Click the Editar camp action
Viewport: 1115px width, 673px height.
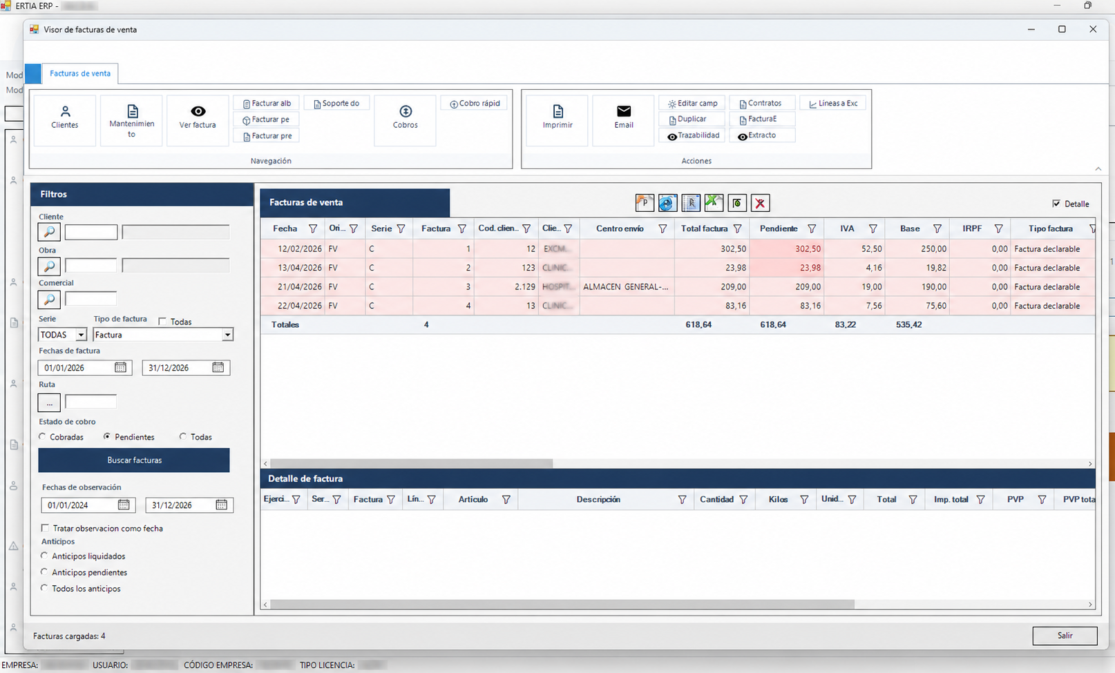tap(692, 103)
